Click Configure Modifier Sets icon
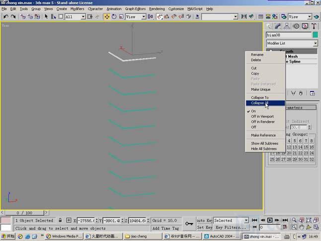Screen dimensions: 321x241 click(x=313, y=93)
